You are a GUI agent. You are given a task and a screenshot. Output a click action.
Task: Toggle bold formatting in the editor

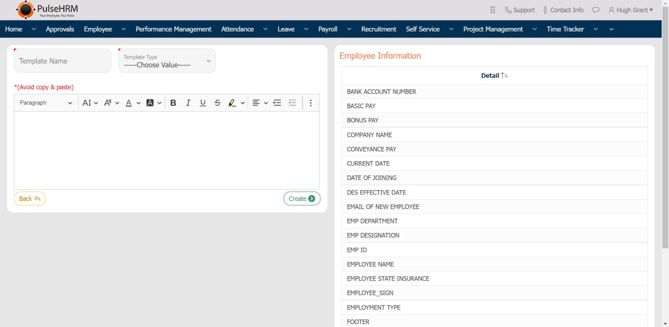point(173,102)
